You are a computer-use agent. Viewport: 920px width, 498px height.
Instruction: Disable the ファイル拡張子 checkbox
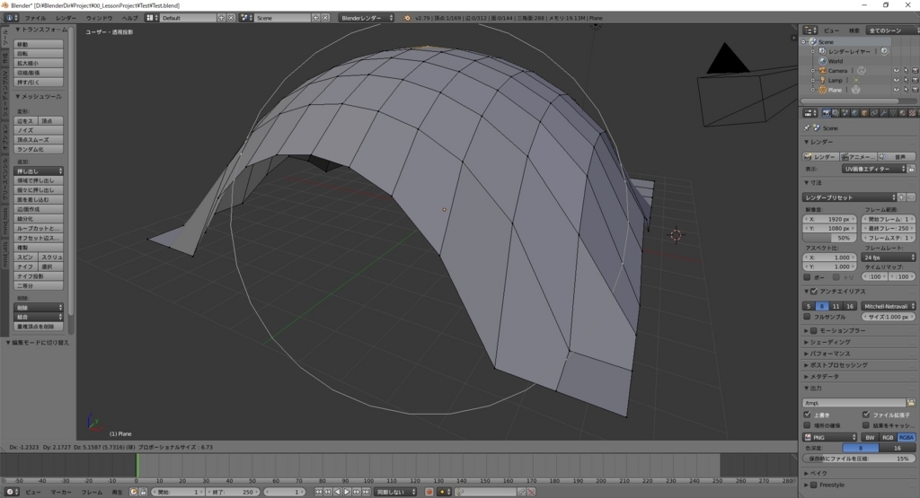(865, 415)
